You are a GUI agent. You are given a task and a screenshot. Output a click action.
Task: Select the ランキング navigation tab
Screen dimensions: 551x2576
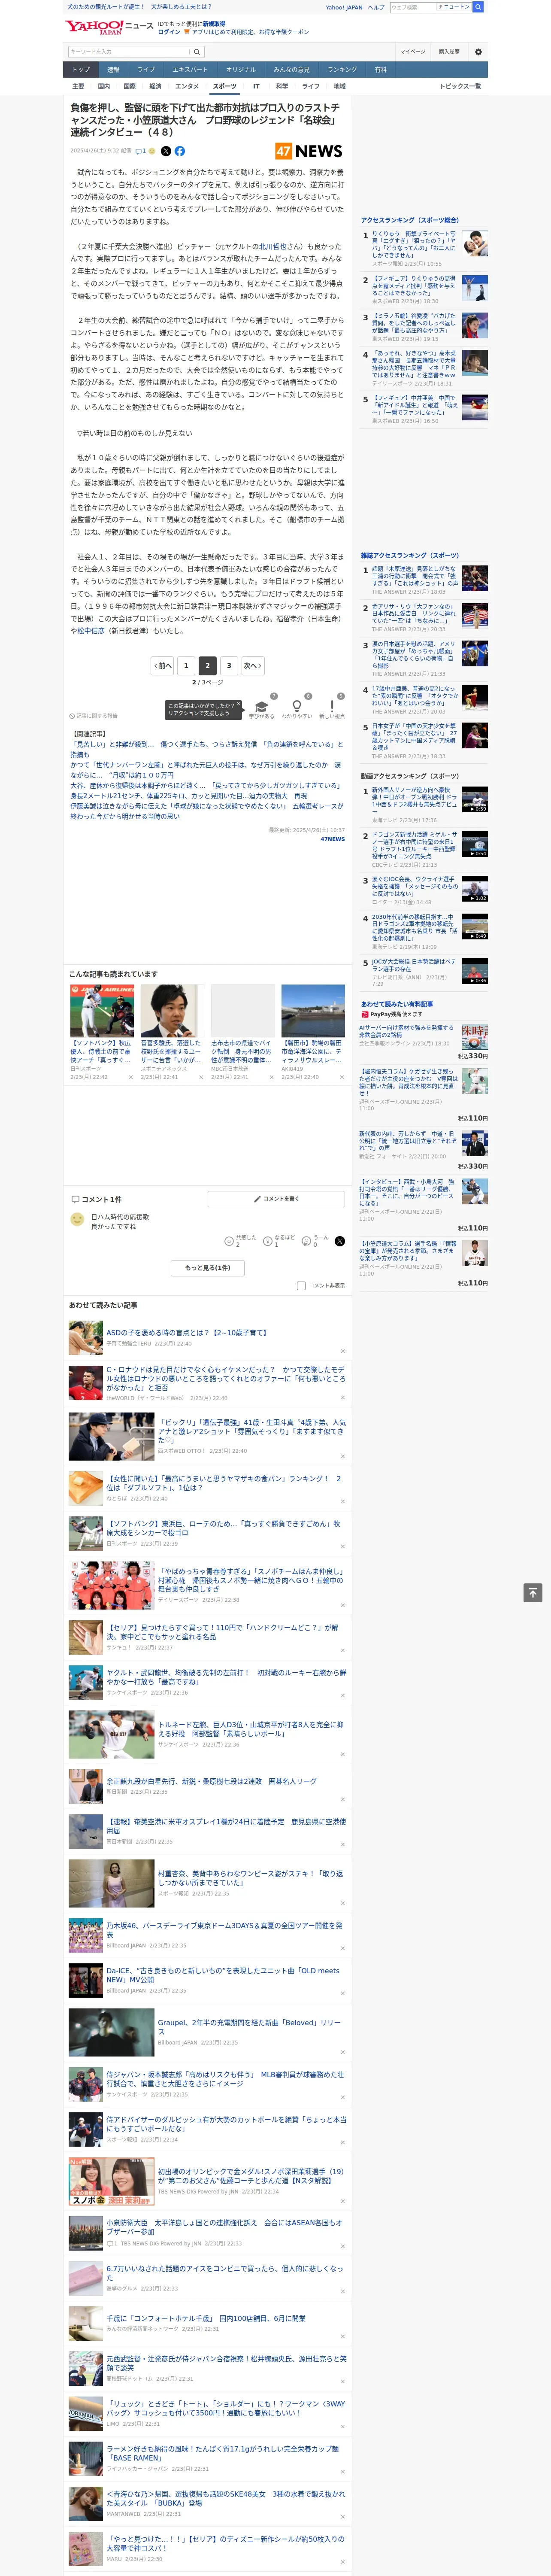point(342,70)
